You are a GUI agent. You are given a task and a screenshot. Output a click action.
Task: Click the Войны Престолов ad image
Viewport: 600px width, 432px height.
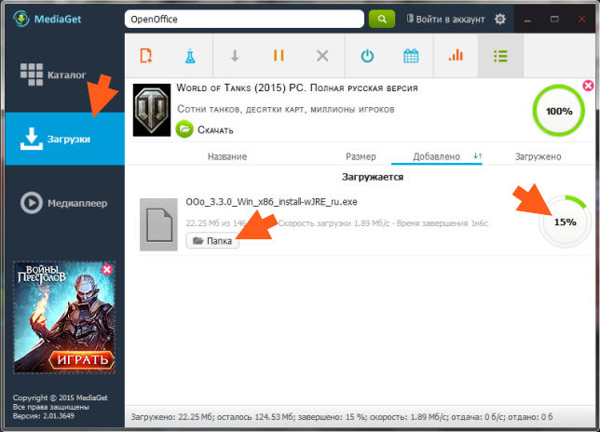tap(64, 317)
